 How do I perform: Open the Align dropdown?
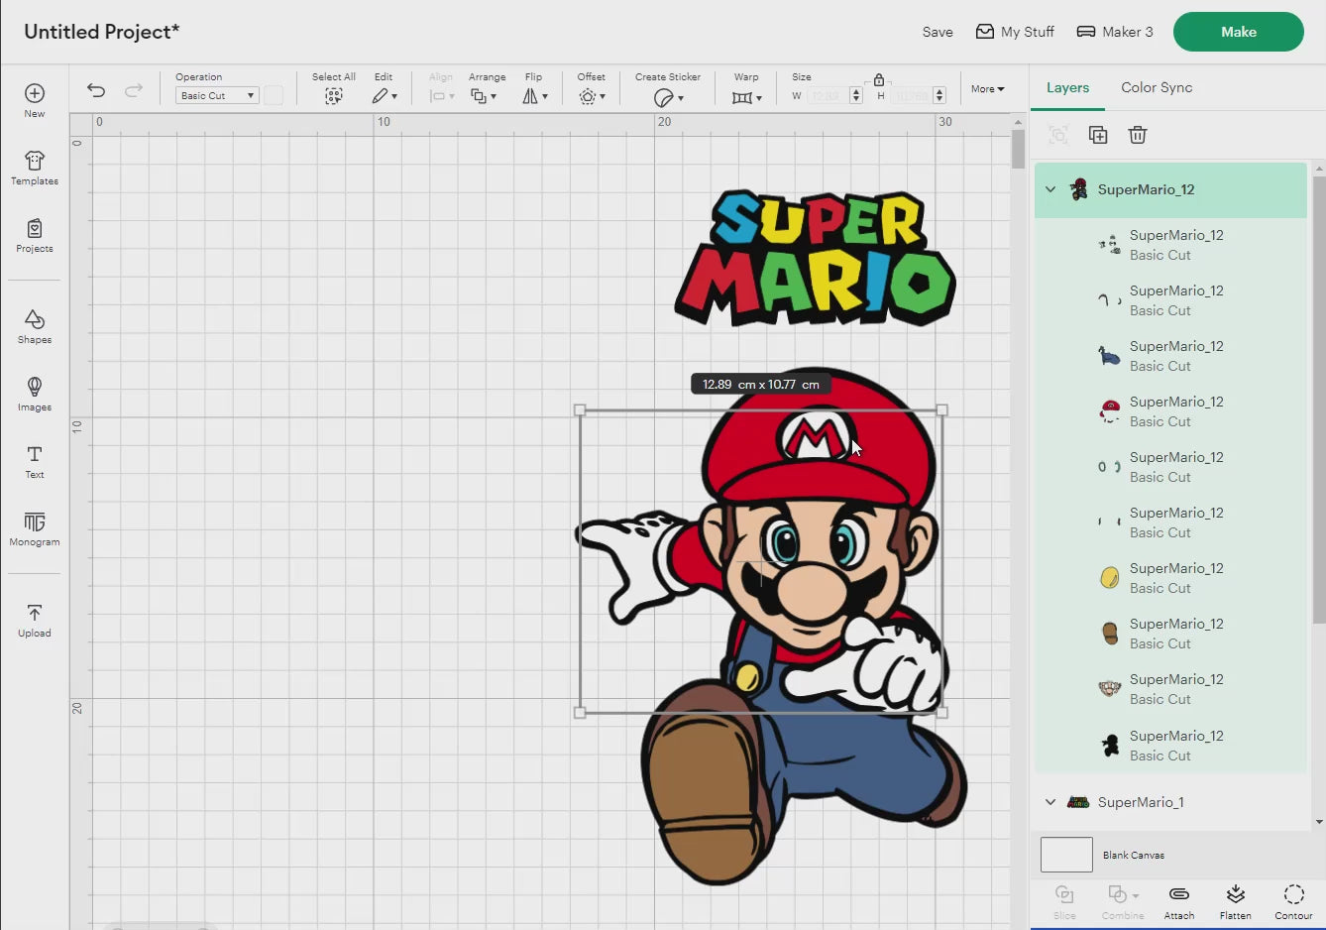pyautogui.click(x=442, y=96)
